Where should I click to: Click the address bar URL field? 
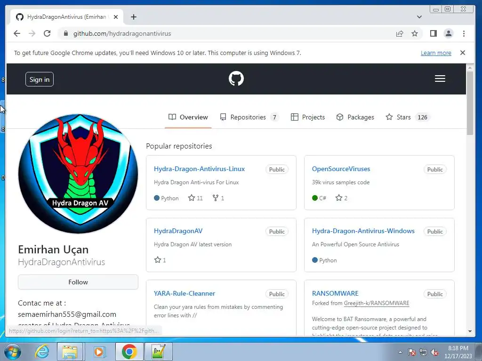point(227,33)
